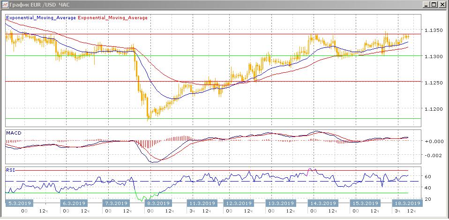Click the chart icon in the title bar
Screen dimensions: 449x220
(5, 4)
